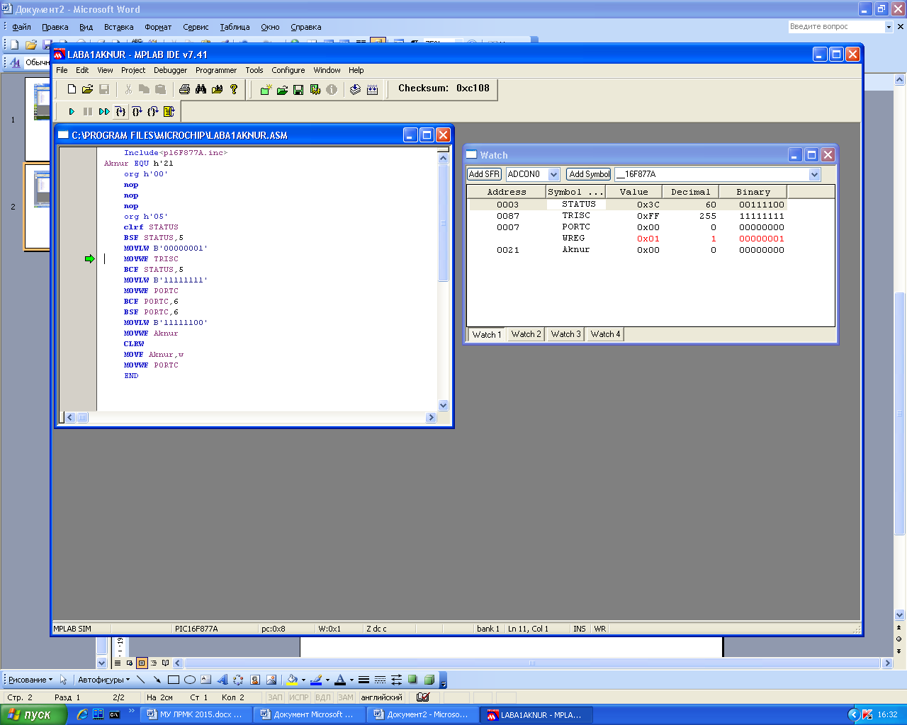Reset the processor with yellow reset icon
Image resolution: width=907 pixels, height=725 pixels.
pos(169,111)
